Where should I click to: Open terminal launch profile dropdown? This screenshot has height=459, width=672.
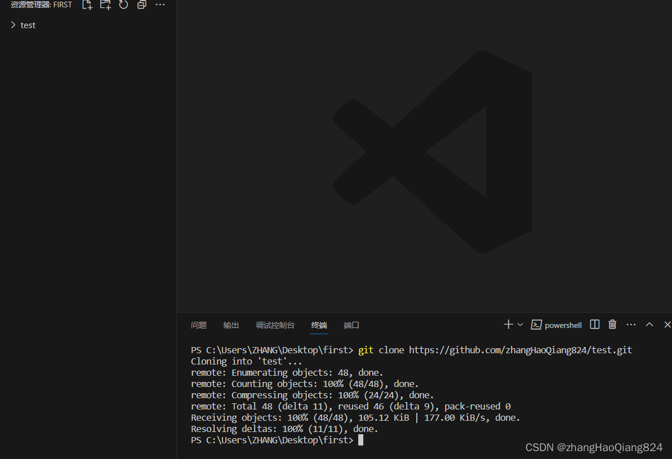pos(520,325)
